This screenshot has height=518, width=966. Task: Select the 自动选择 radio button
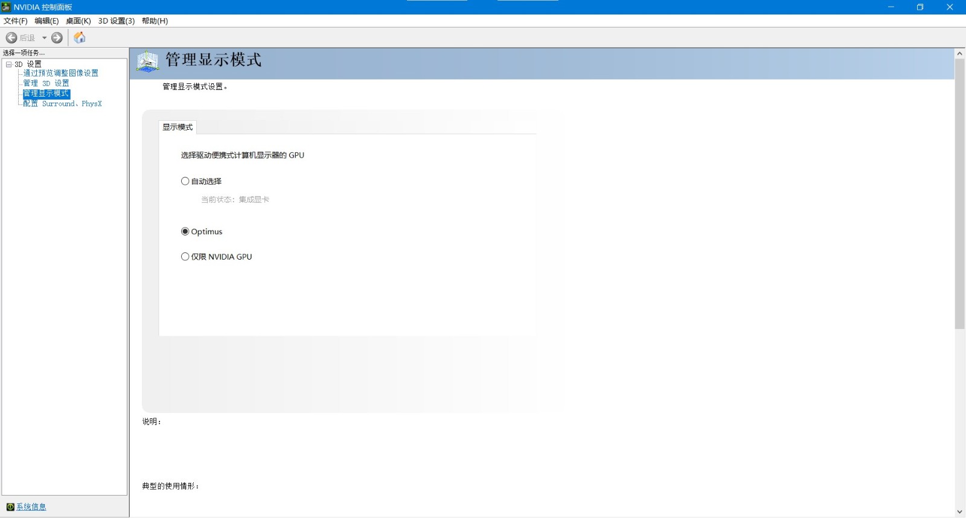[x=185, y=181]
